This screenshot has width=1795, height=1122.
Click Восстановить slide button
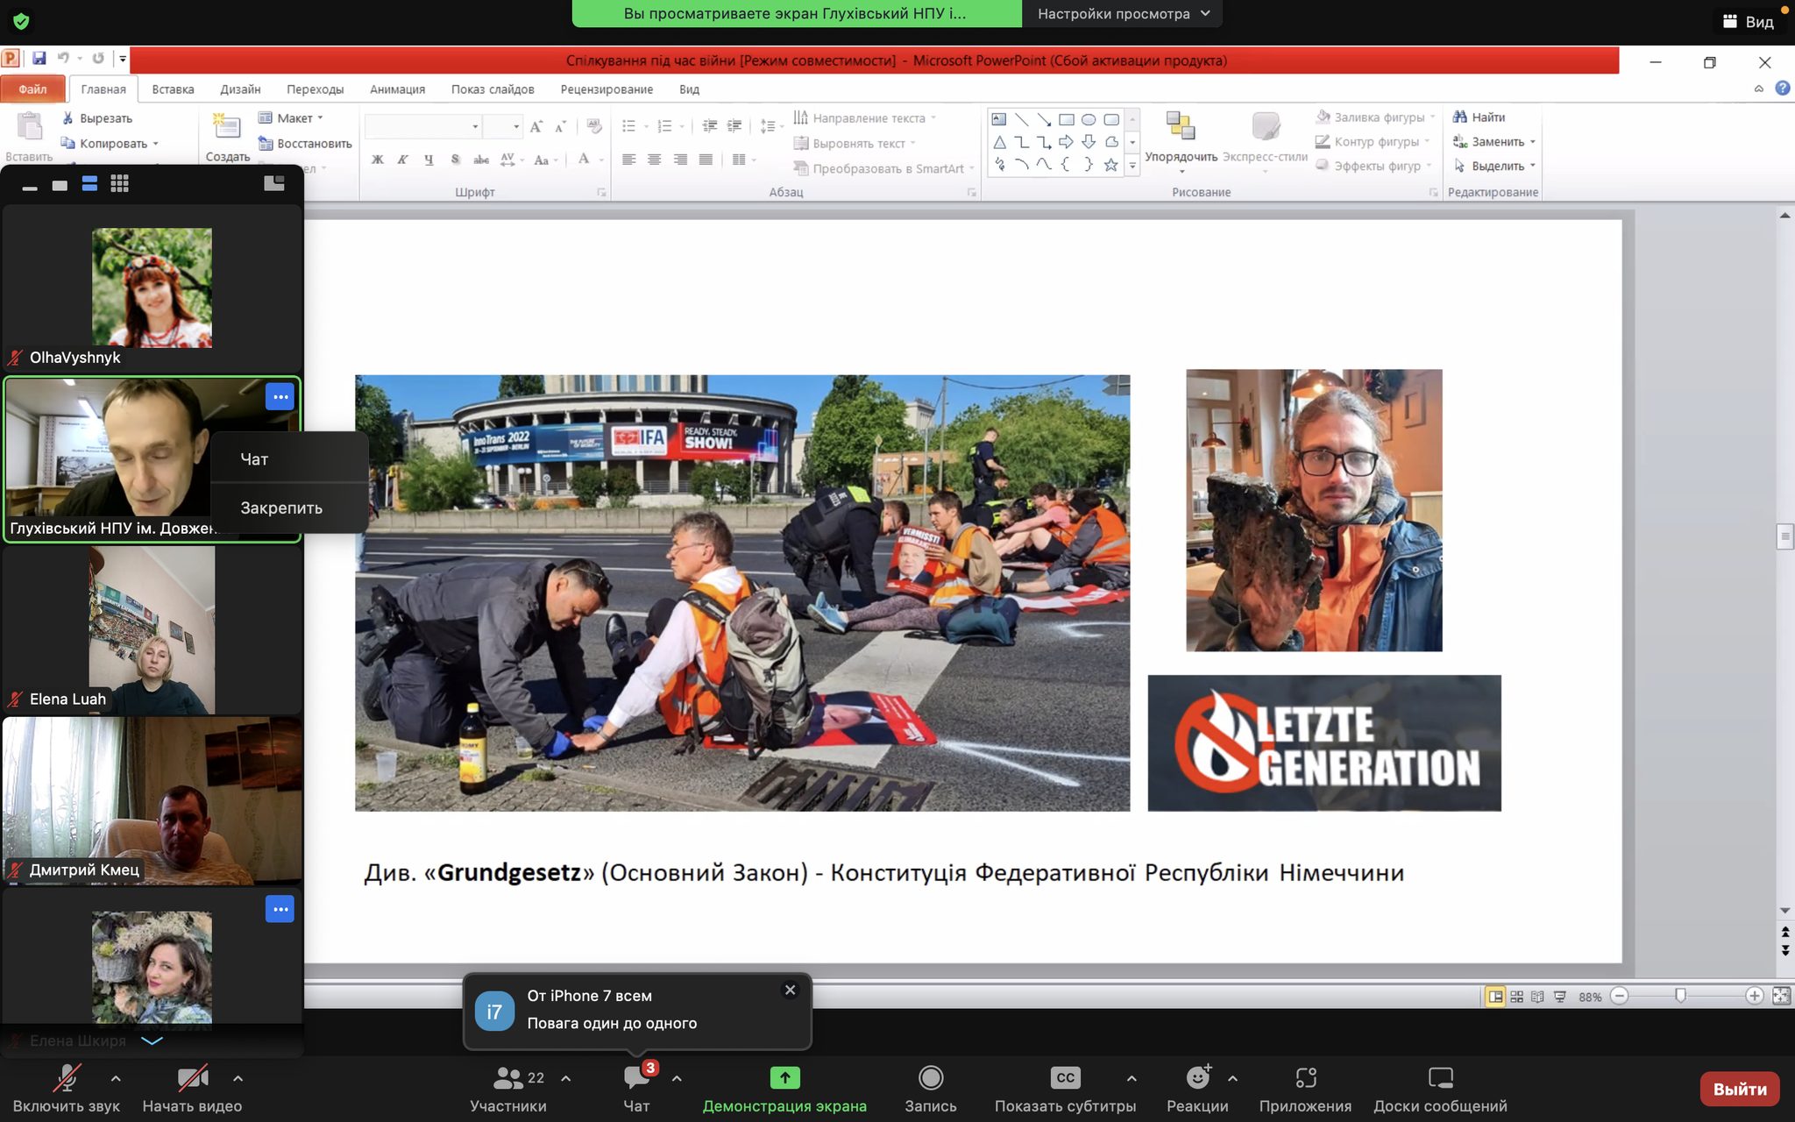tap(305, 144)
